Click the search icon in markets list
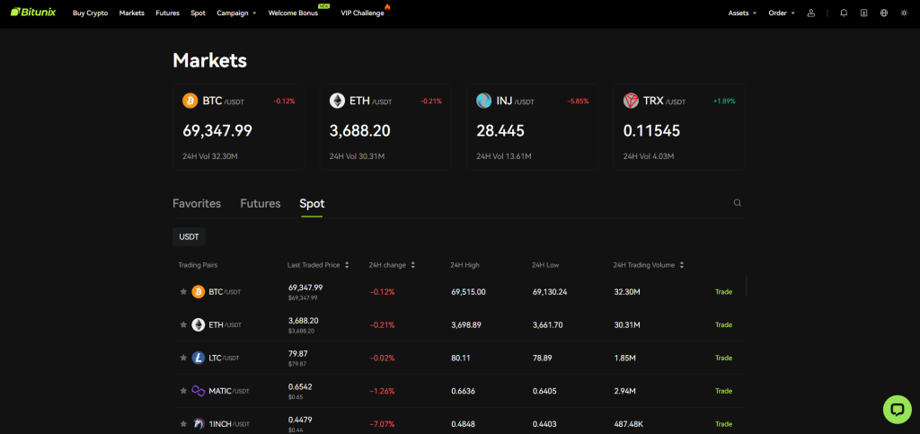The height and width of the screenshot is (434, 920). [738, 203]
